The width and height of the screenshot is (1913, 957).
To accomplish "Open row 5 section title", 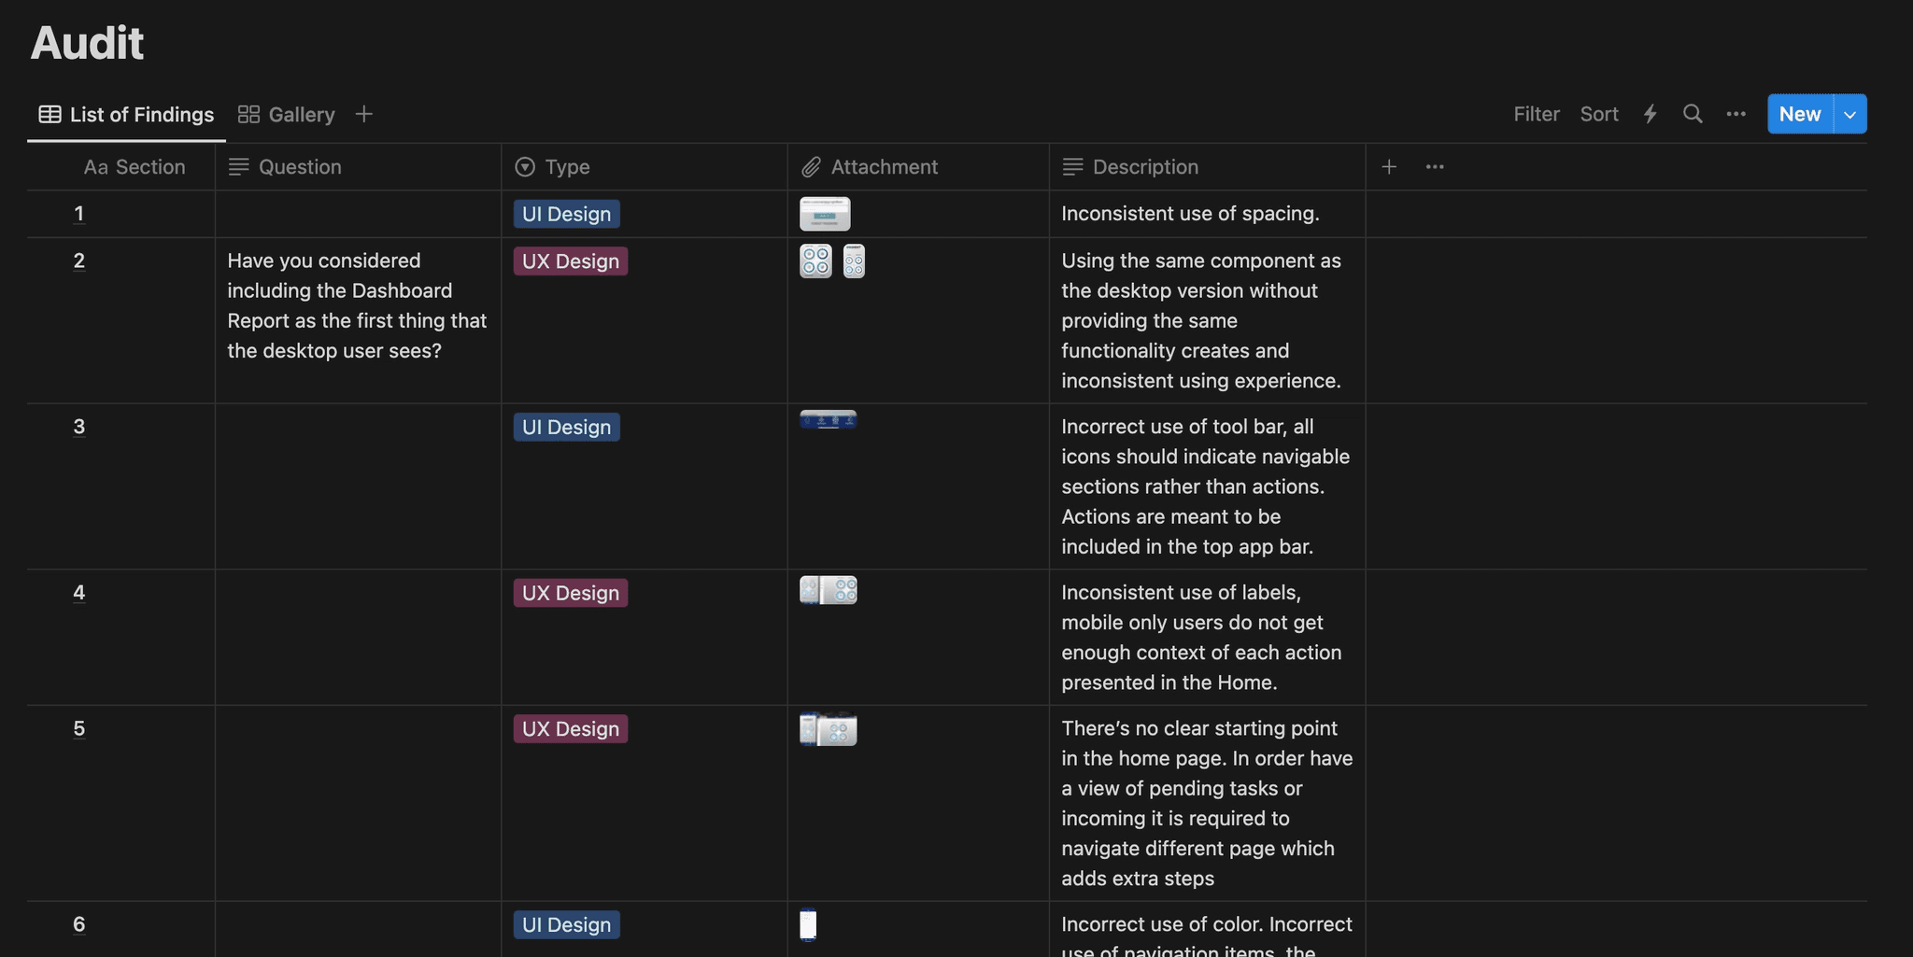I will [79, 728].
